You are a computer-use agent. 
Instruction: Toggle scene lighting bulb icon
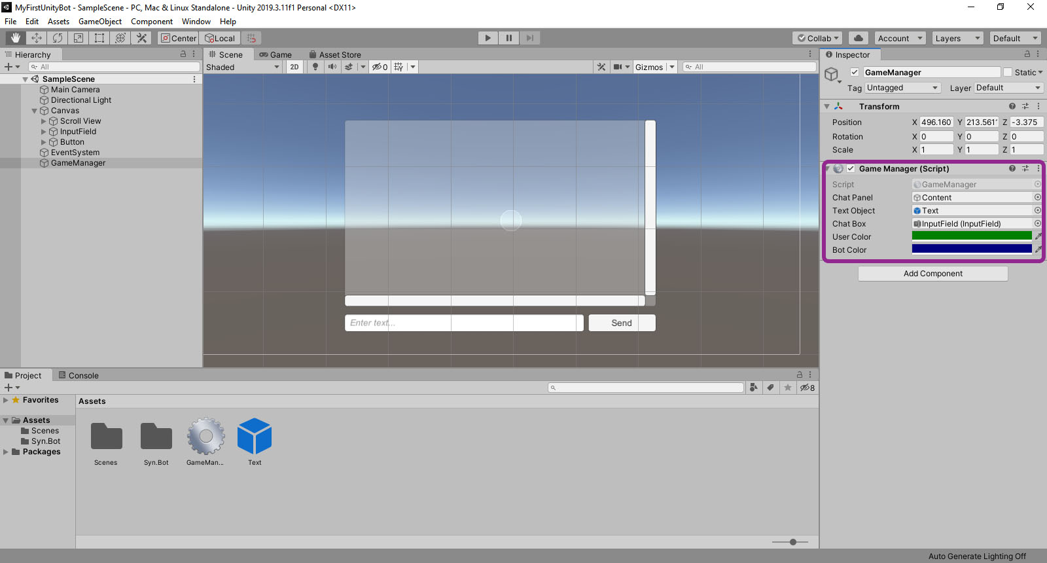coord(315,67)
